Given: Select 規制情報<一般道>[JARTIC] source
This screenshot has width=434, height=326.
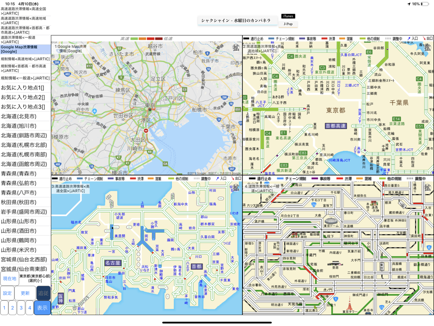Looking at the screenshot, I should coord(25,78).
